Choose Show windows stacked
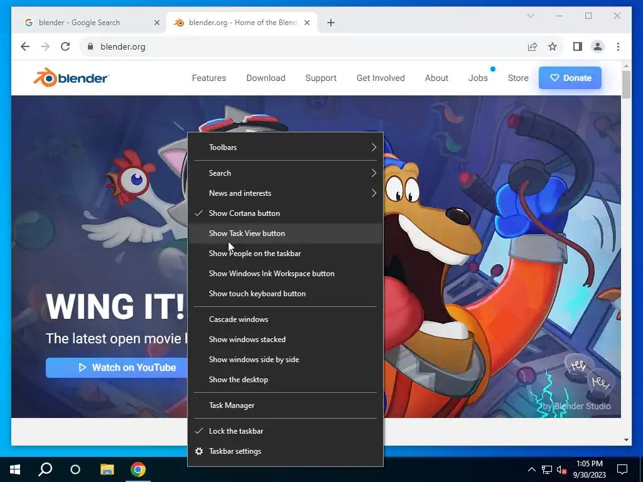The width and height of the screenshot is (643, 482). (x=285, y=340)
